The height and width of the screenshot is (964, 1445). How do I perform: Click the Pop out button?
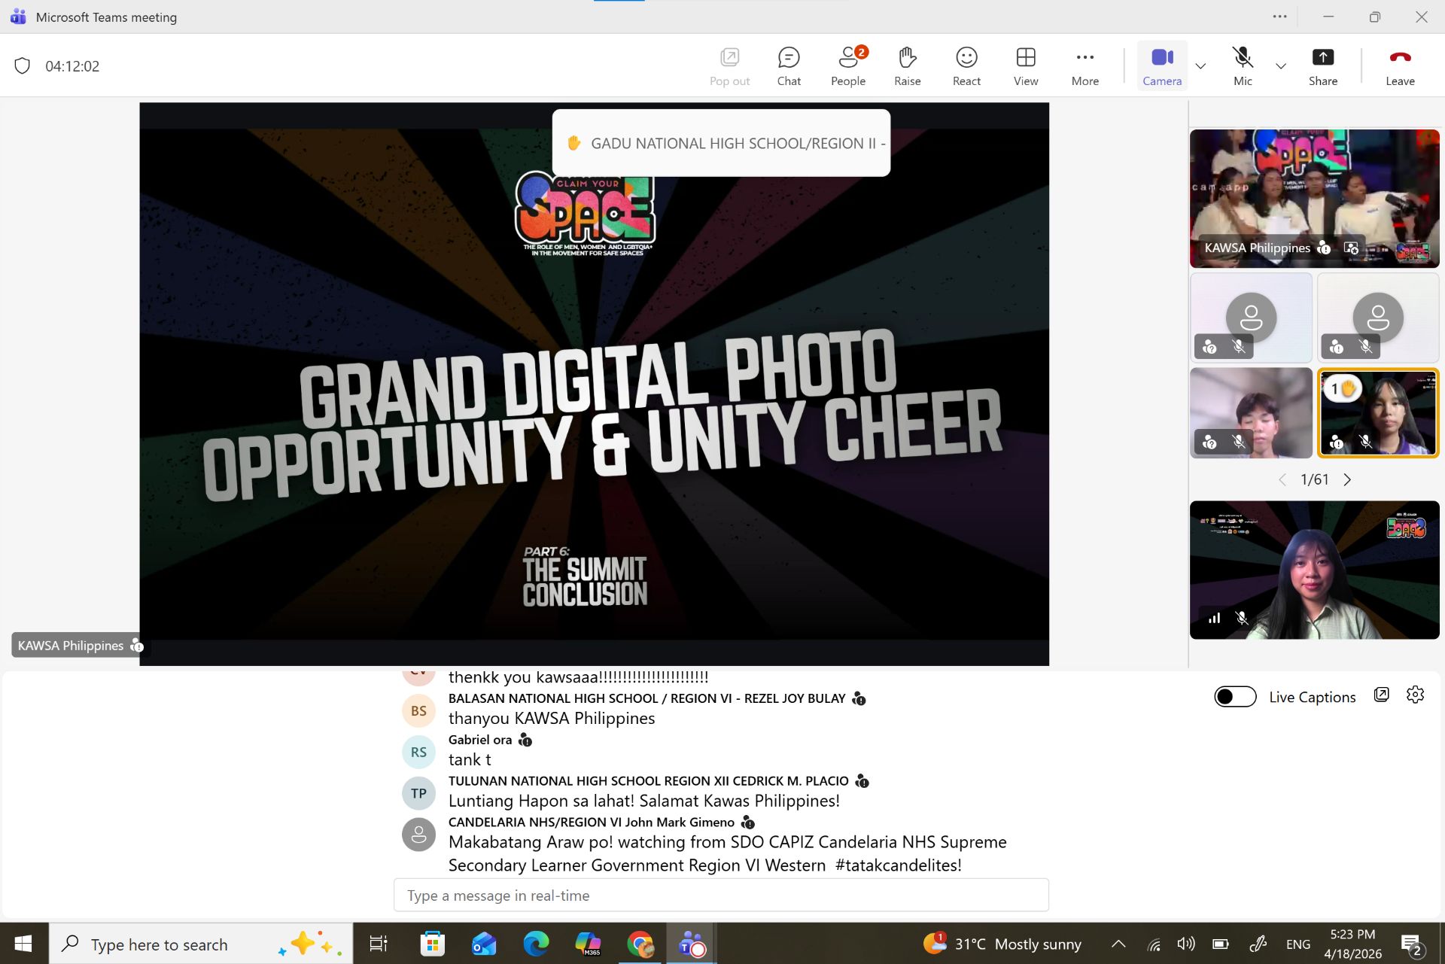tap(729, 65)
